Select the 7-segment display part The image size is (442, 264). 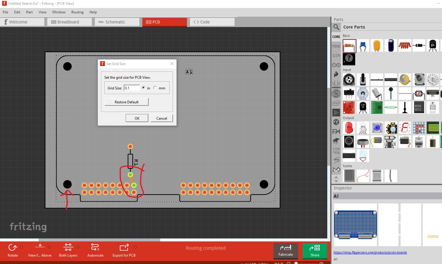[x=405, y=128]
